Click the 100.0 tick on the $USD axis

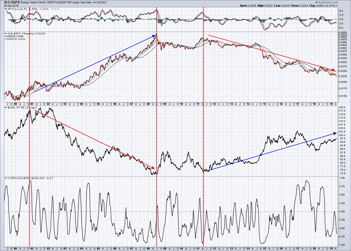[342, 135]
